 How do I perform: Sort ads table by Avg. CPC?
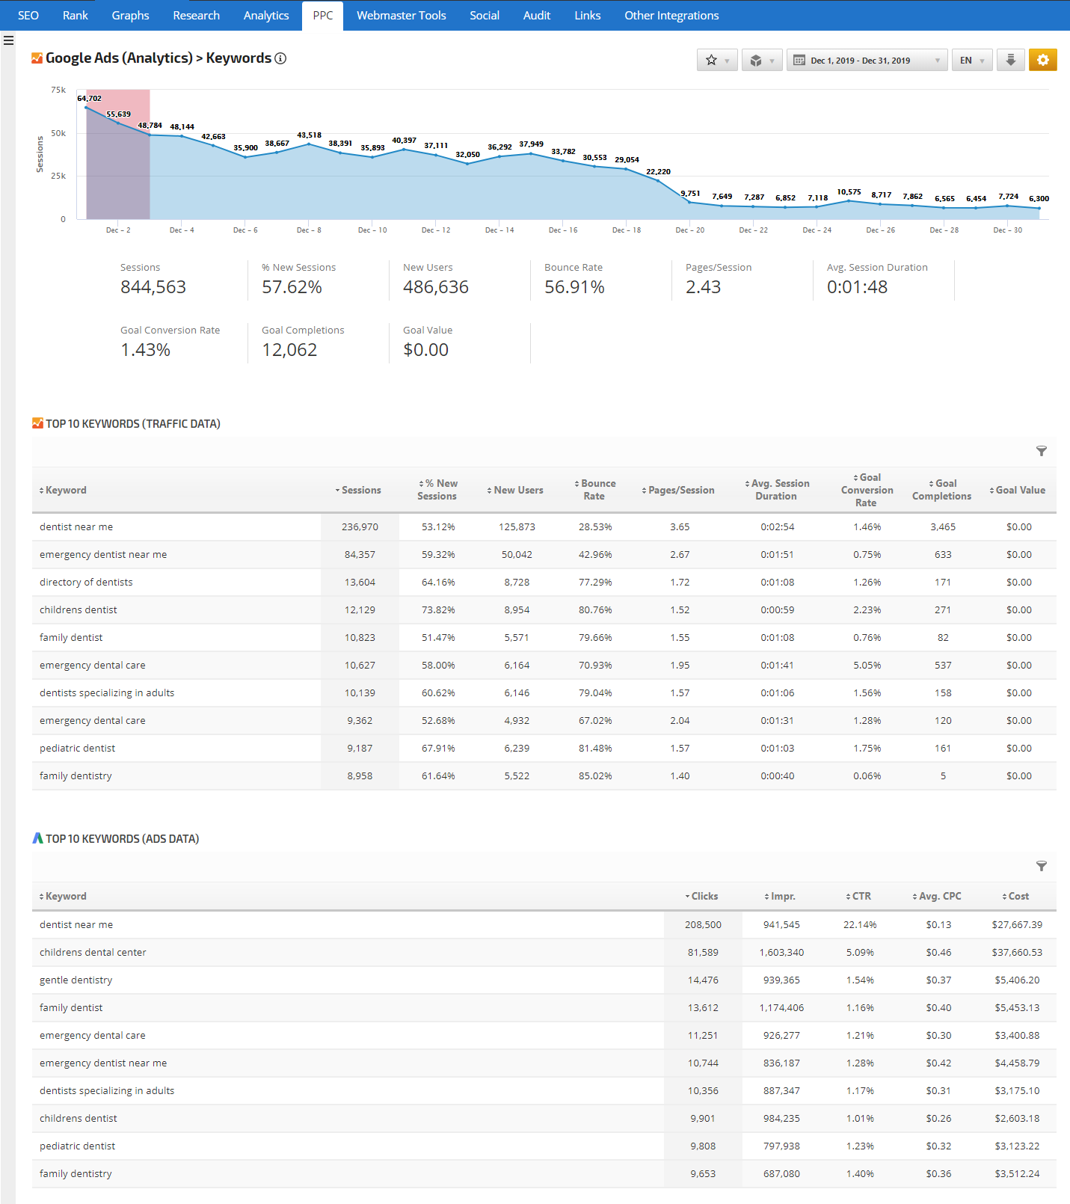[x=938, y=896]
